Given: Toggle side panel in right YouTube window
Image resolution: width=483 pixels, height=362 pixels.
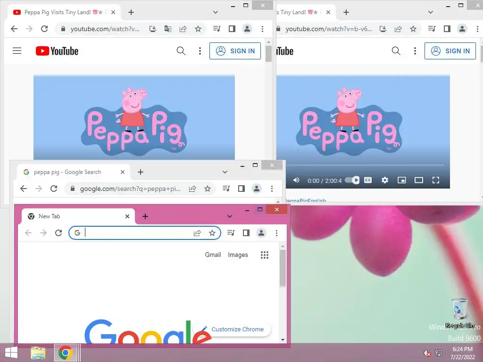Looking at the screenshot, I should (447, 29).
